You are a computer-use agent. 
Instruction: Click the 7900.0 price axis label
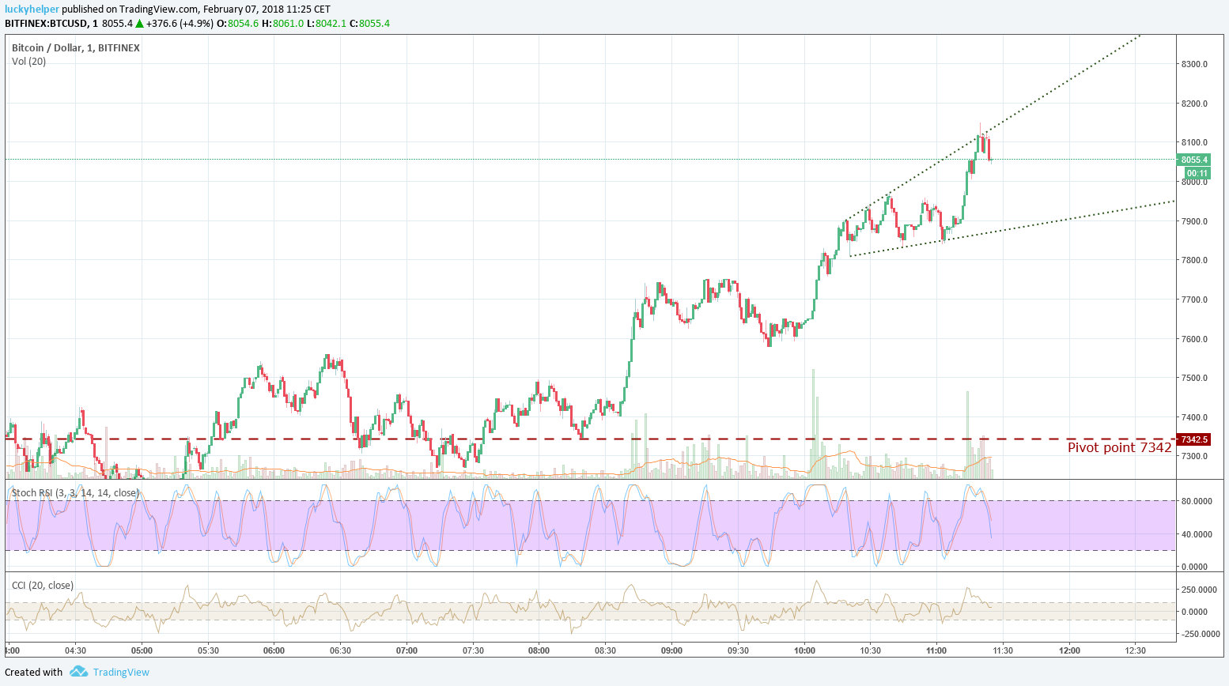point(1194,221)
